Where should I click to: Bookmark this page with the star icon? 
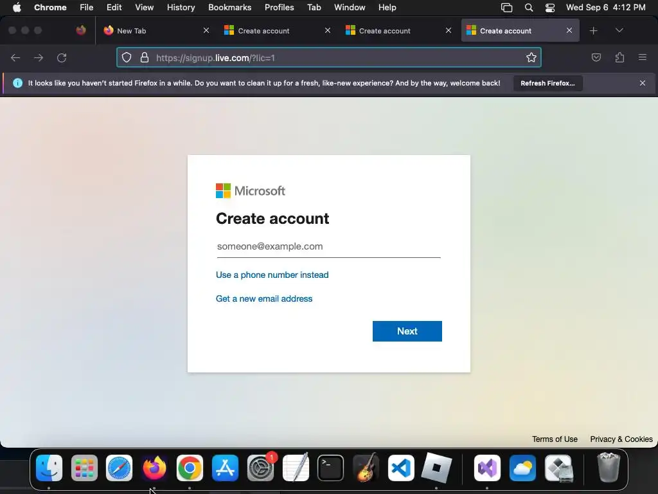click(x=531, y=57)
